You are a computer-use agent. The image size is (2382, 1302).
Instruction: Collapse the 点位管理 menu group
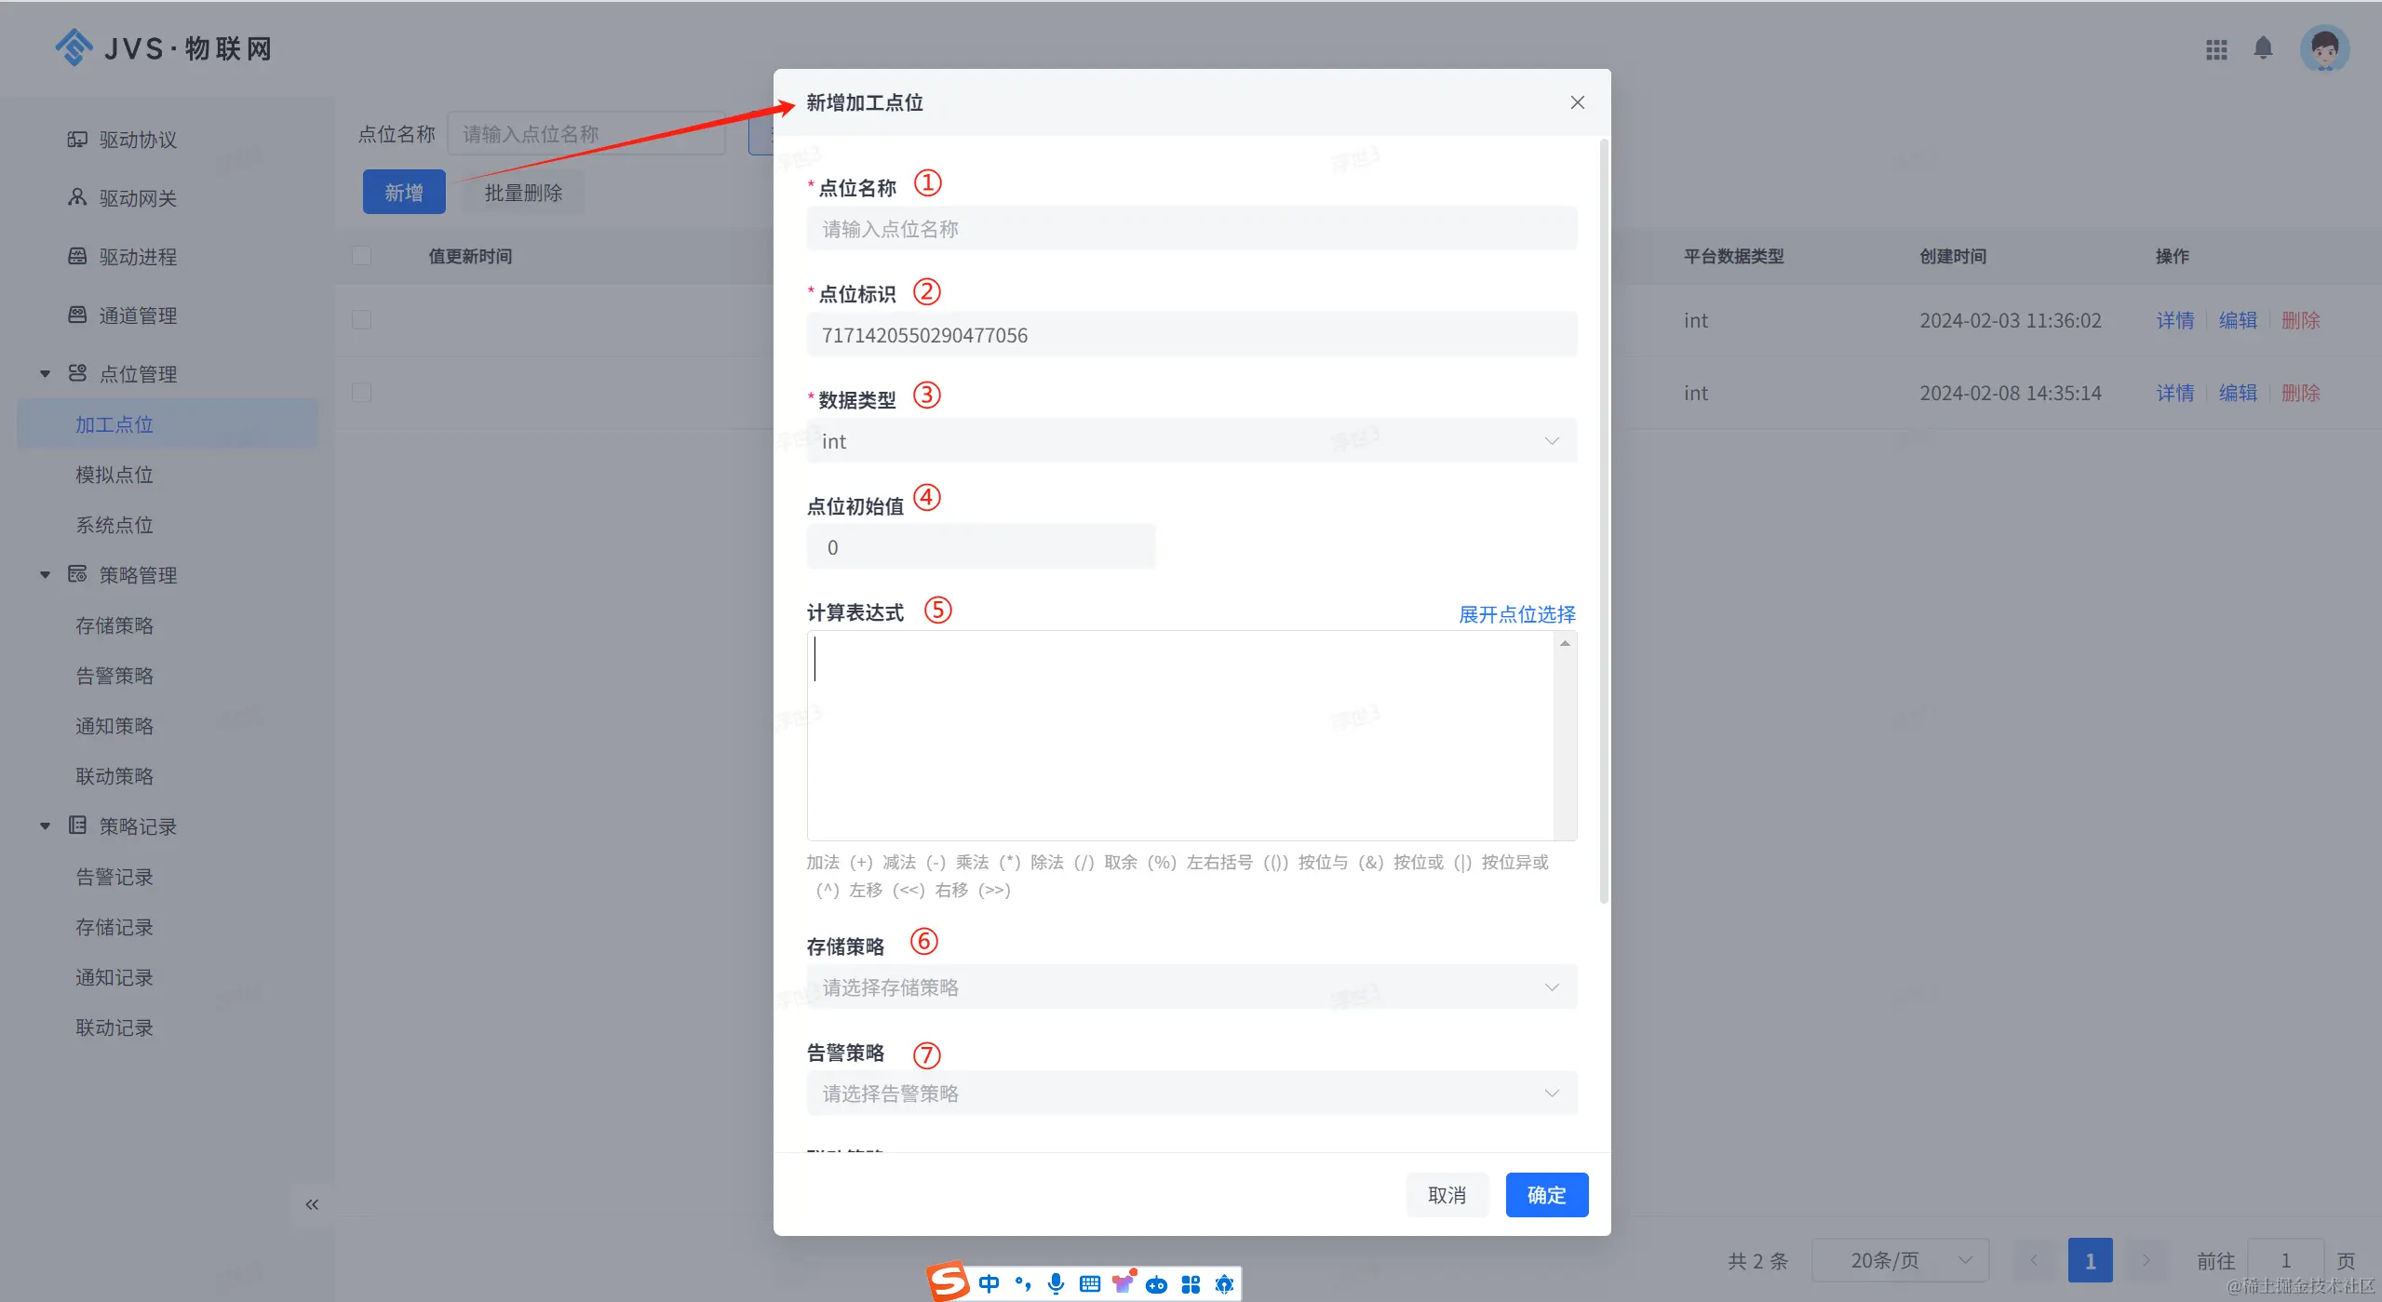(45, 374)
